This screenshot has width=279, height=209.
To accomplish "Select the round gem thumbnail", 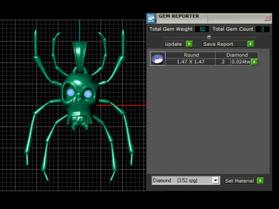I will click(x=158, y=59).
